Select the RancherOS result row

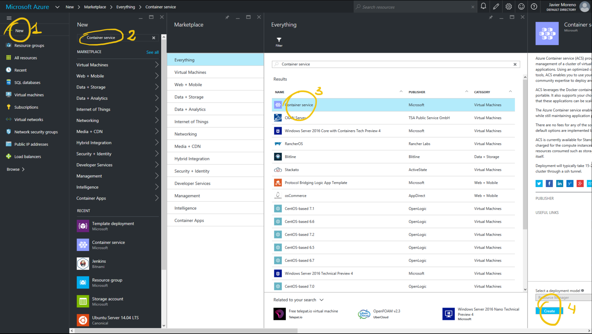(393, 144)
